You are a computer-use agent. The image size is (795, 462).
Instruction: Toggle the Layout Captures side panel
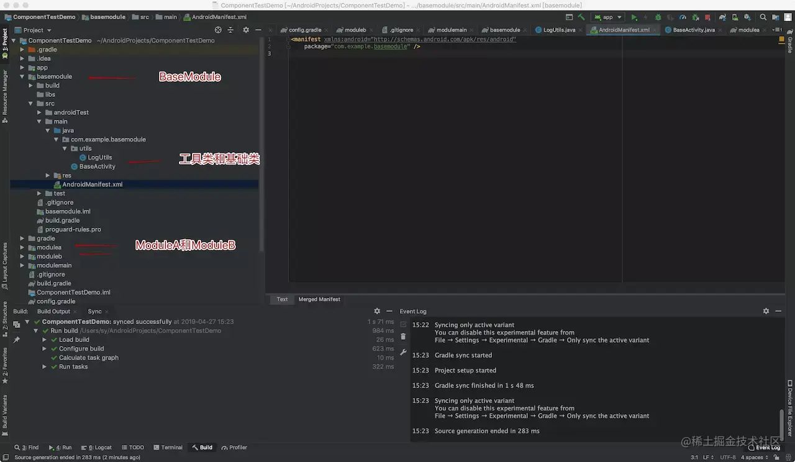pyautogui.click(x=5, y=266)
